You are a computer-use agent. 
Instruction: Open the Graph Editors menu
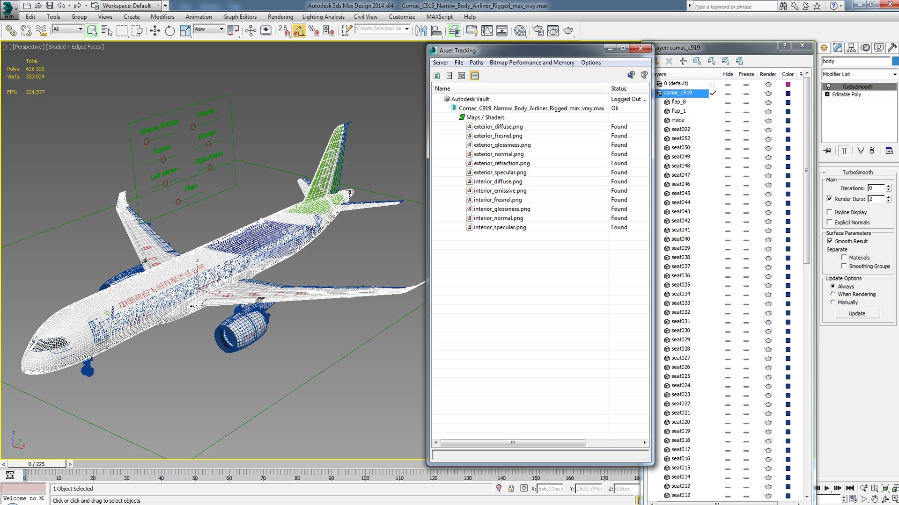coord(240,17)
